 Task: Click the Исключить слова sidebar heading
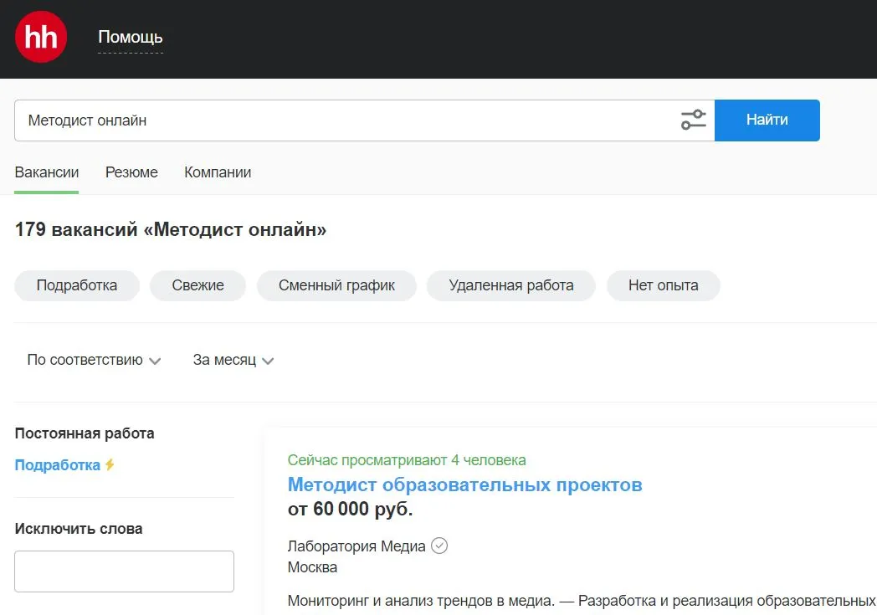(x=79, y=529)
